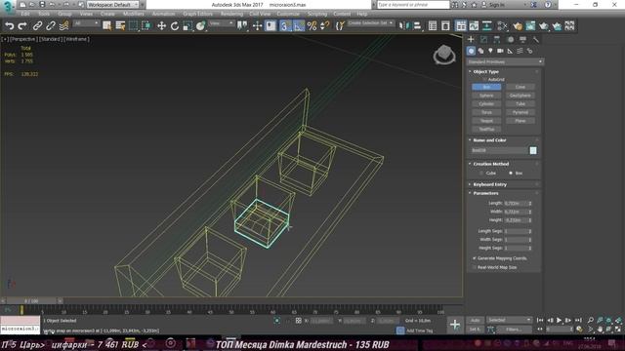Image resolution: width=625 pixels, height=351 pixels.
Task: Select Lights create category icon
Action: 490,51
